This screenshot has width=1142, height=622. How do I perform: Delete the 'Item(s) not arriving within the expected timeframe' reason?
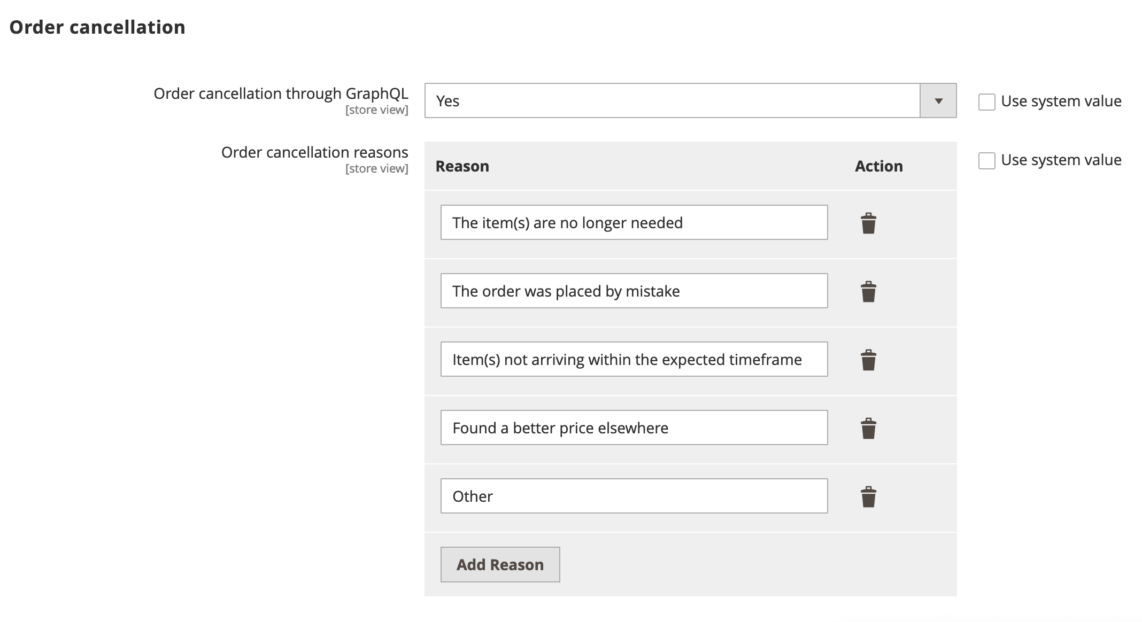(869, 361)
